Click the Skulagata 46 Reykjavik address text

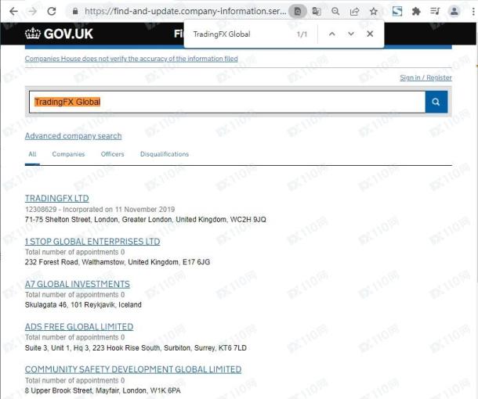[83, 304]
